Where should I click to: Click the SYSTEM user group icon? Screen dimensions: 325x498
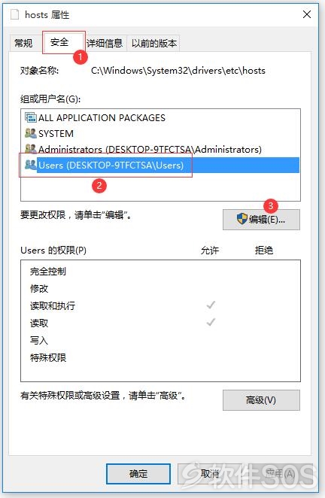pyautogui.click(x=31, y=133)
